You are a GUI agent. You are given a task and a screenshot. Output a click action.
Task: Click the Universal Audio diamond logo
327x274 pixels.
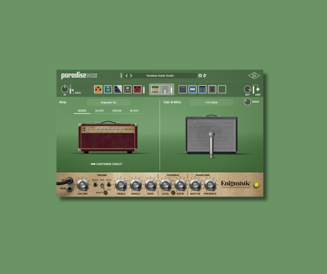tap(254, 75)
